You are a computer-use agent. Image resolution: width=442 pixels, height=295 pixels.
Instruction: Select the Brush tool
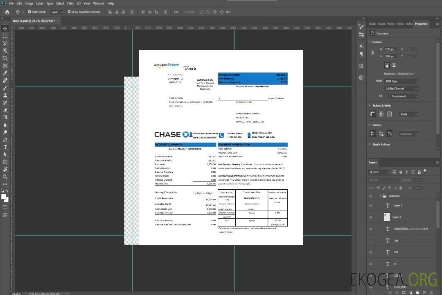tap(5, 88)
